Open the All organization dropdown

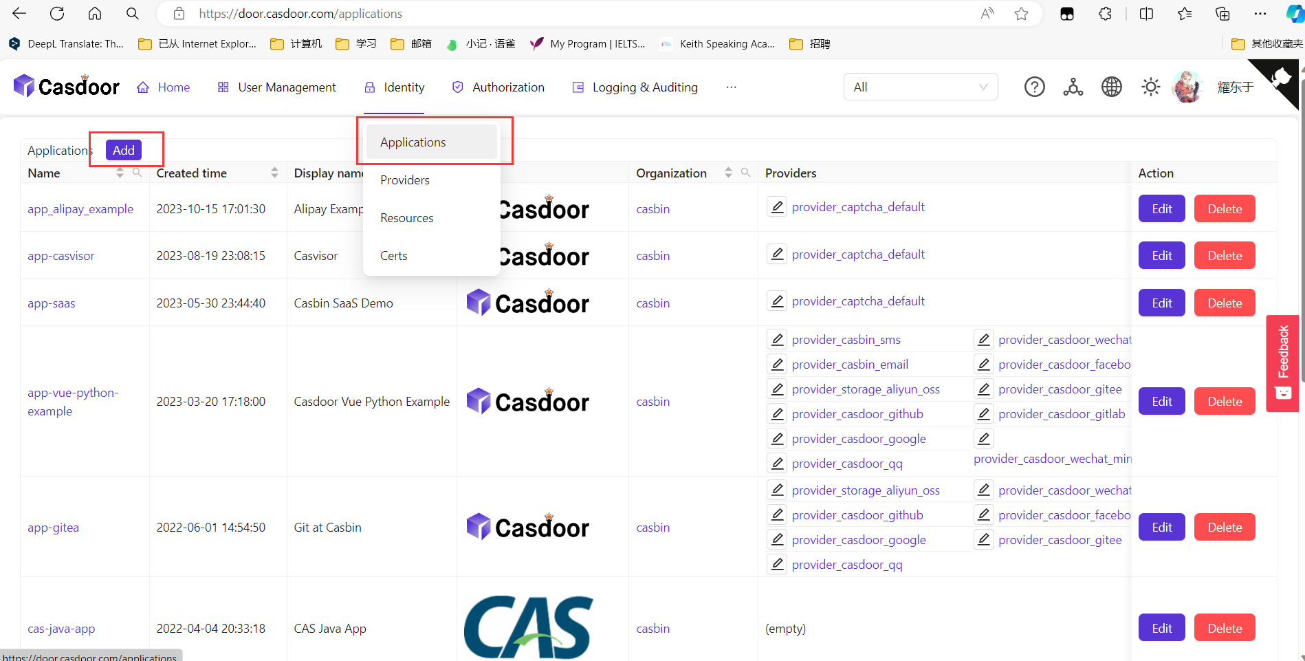pyautogui.click(x=920, y=87)
